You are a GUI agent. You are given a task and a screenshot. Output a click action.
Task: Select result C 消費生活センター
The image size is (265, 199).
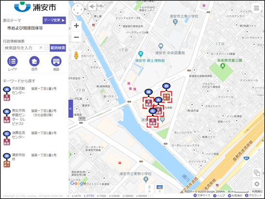click(x=18, y=135)
